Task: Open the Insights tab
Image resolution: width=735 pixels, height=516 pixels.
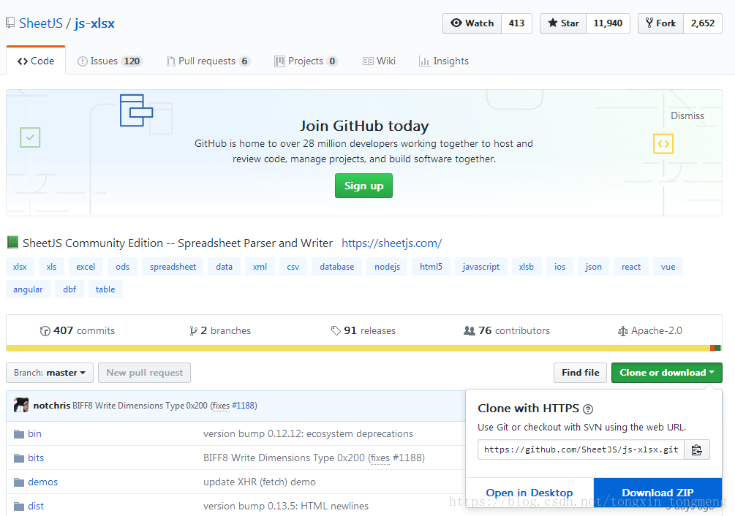Action: tap(444, 61)
